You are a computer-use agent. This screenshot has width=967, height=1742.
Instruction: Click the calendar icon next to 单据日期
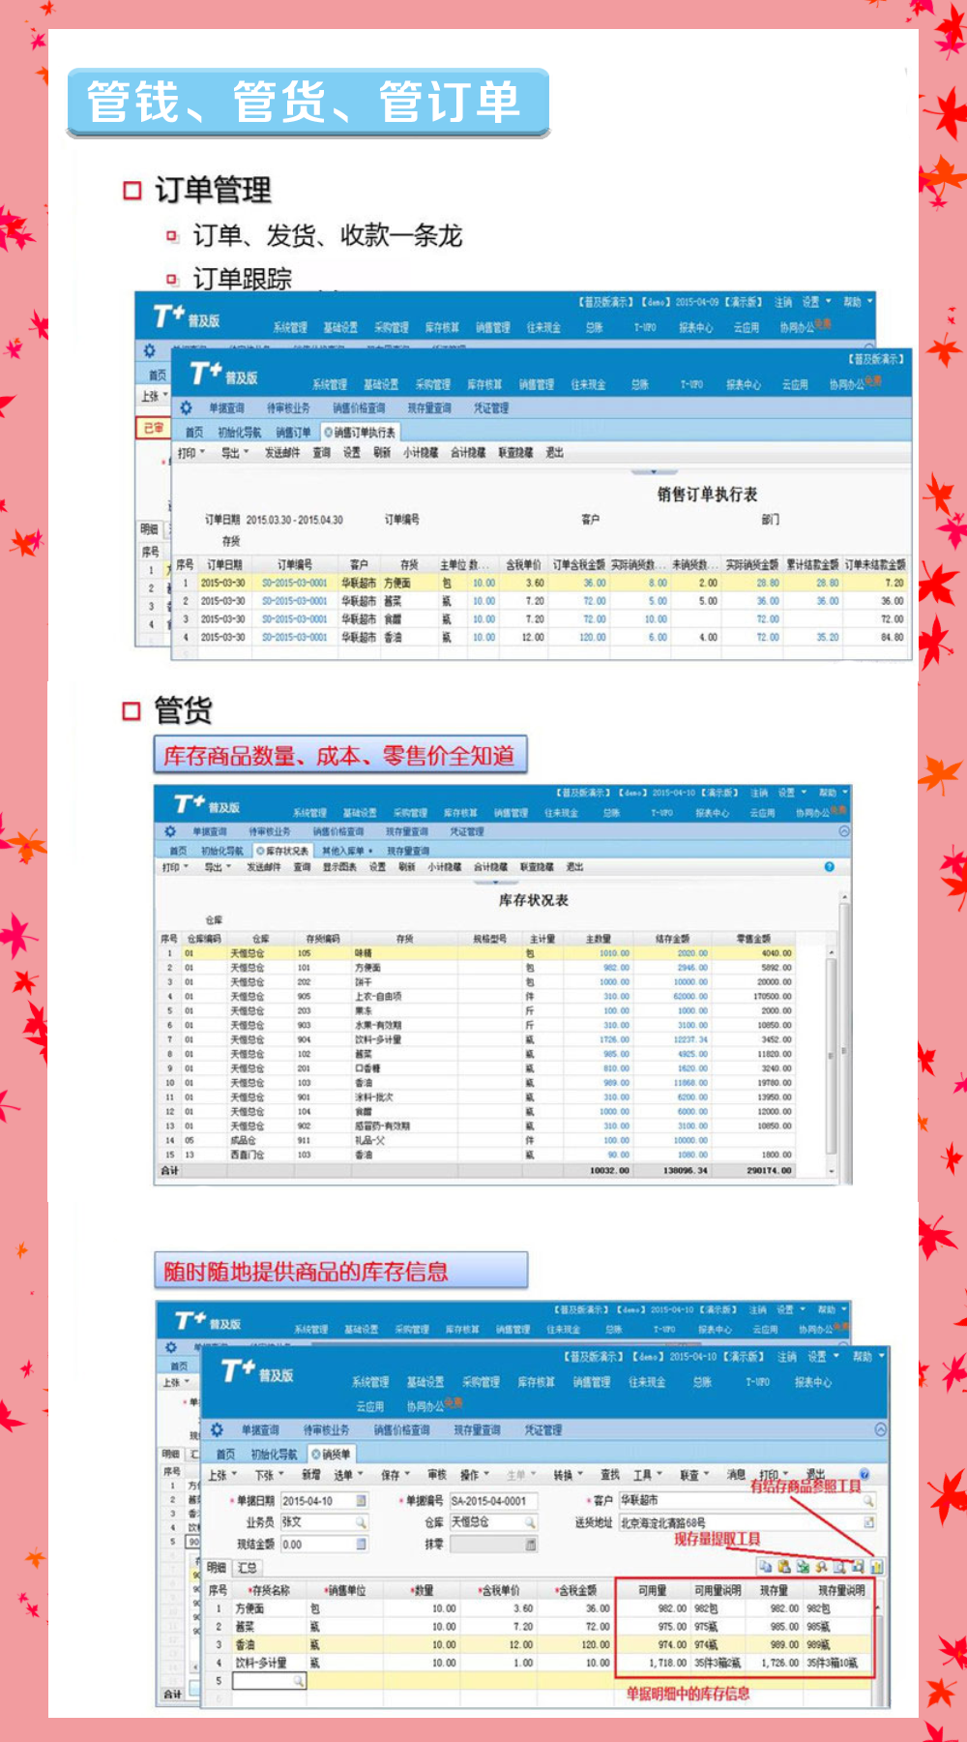tap(361, 1501)
